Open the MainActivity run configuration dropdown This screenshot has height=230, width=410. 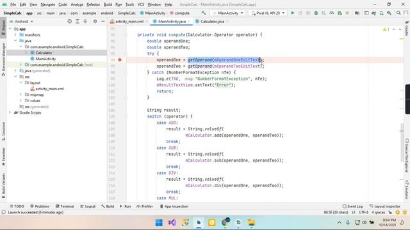[x=228, y=13]
